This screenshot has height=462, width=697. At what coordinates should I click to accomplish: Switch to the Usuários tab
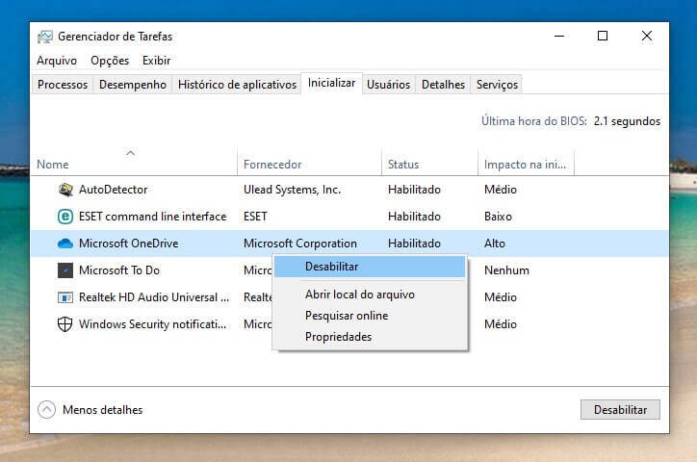tap(389, 85)
